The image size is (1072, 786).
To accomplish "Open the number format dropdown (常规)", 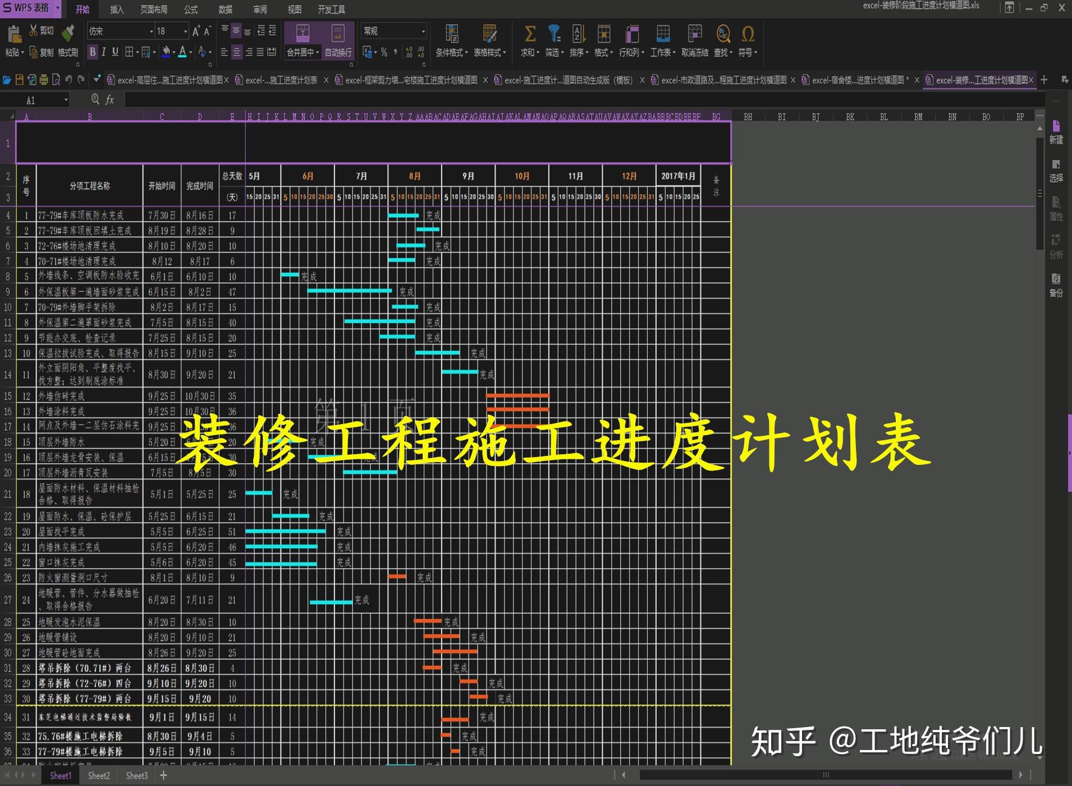I will coord(423,31).
